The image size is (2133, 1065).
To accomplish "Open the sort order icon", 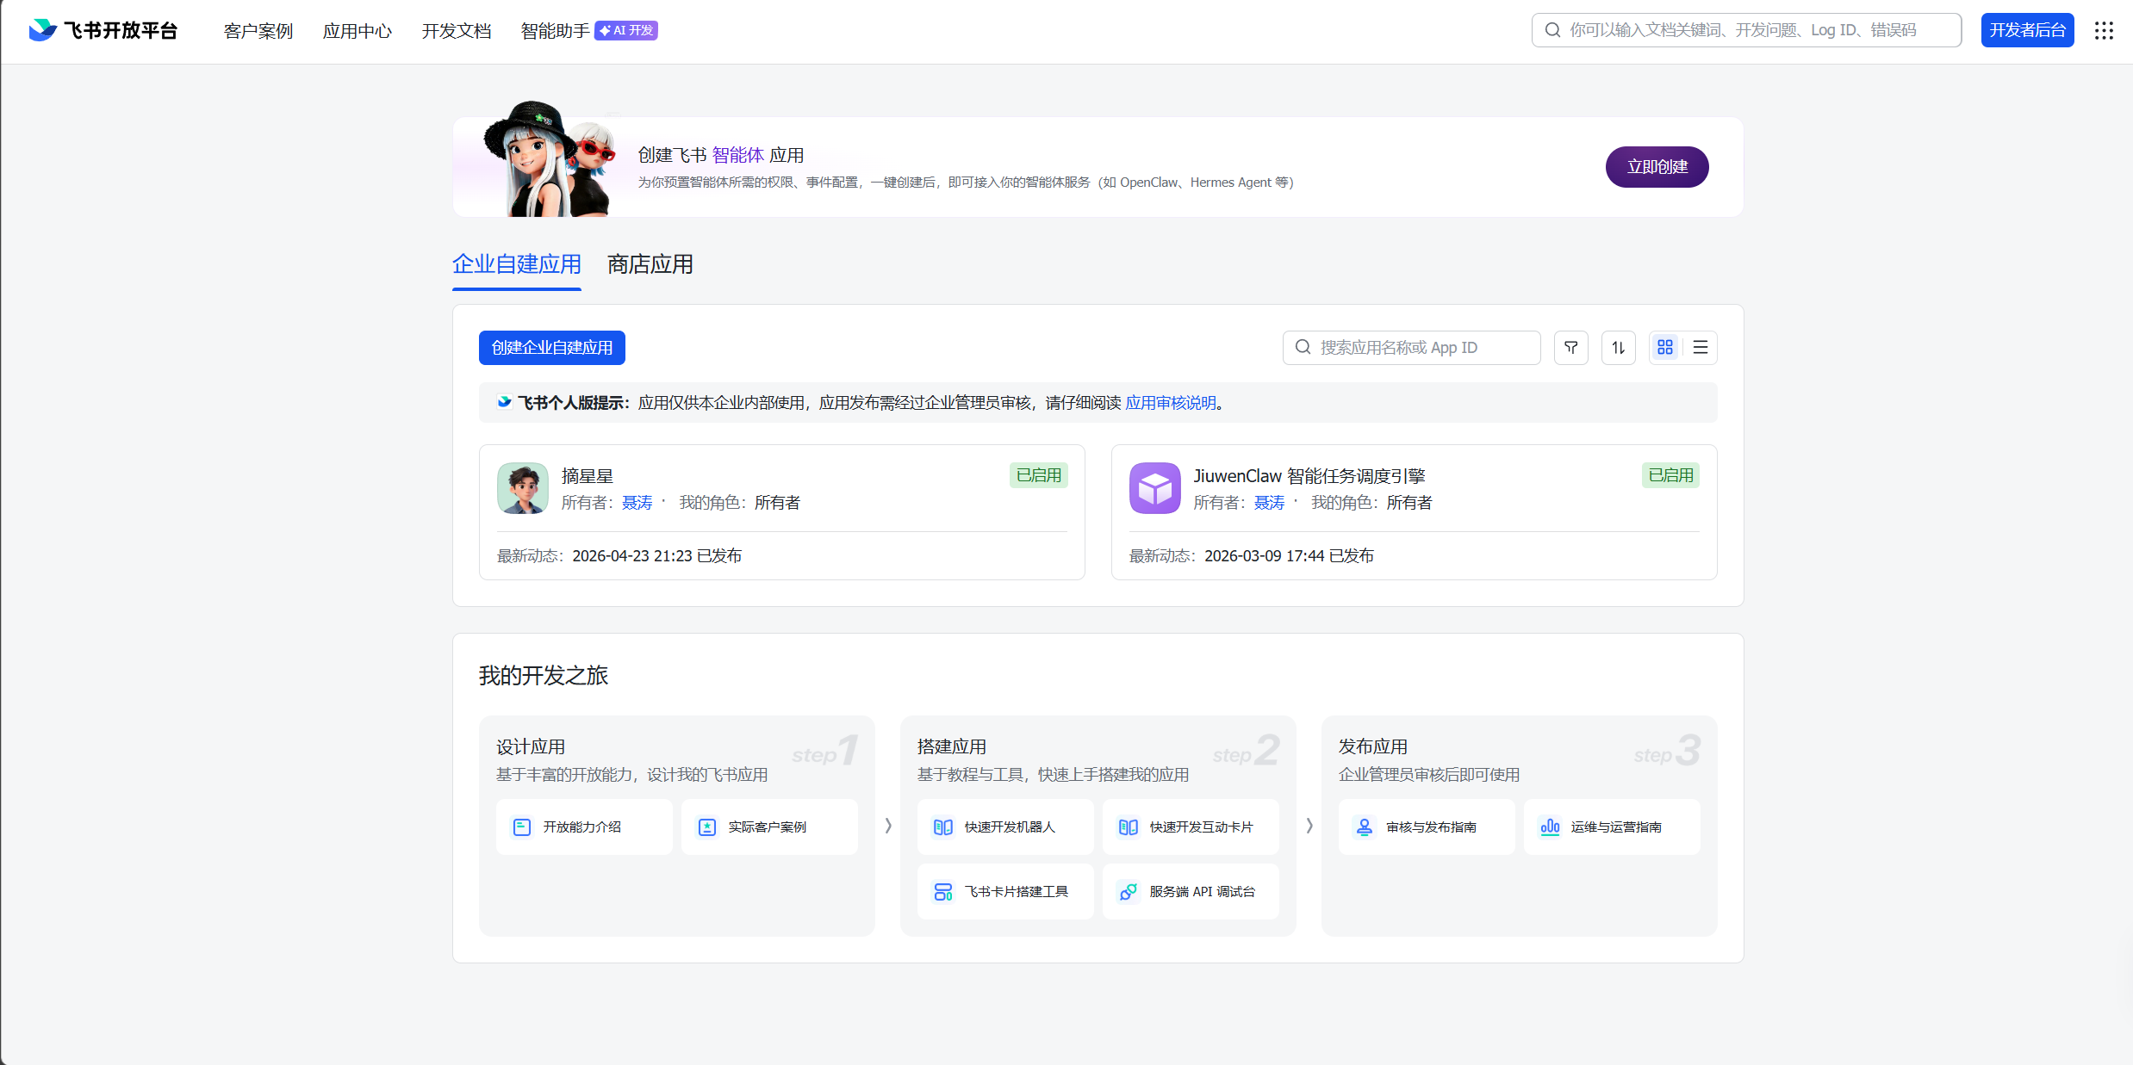I will click(x=1618, y=348).
